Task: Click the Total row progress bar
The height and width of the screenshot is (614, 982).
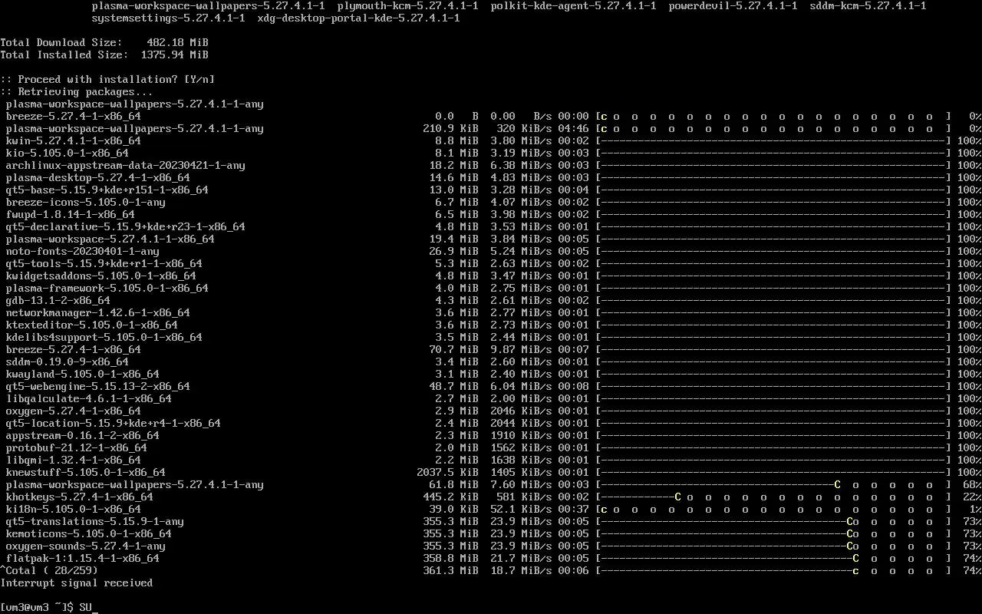Action: pos(773,571)
